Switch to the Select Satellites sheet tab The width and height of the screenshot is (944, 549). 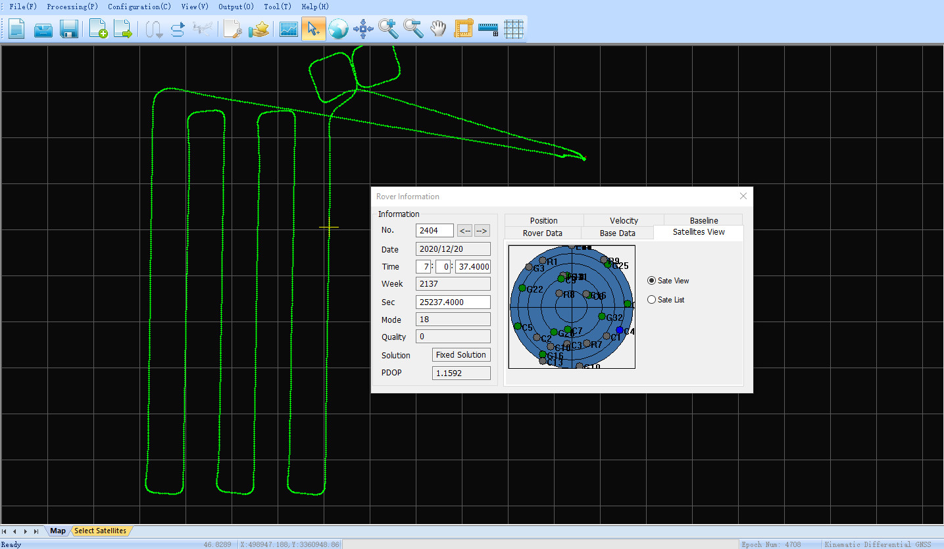point(100,531)
